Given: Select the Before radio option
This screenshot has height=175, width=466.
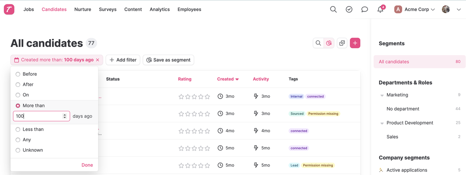Looking at the screenshot, I should [18, 74].
